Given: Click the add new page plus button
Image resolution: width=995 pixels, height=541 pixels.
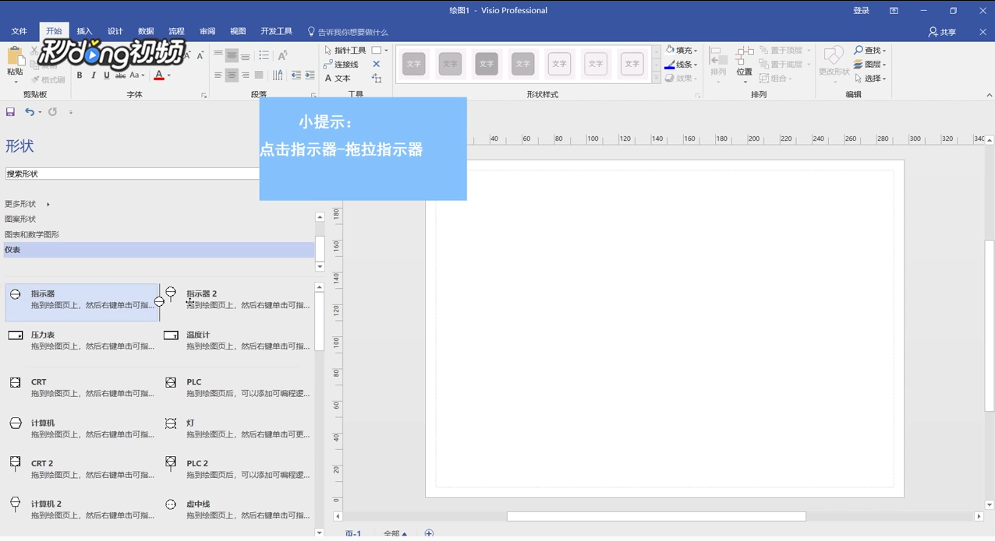Looking at the screenshot, I should point(429,534).
